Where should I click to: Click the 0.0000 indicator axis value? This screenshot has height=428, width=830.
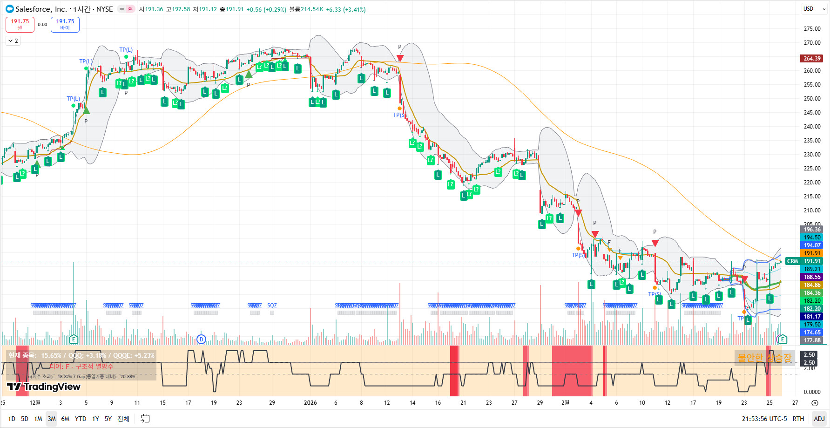click(x=812, y=392)
